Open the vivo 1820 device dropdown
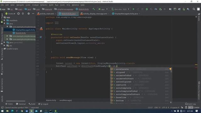This screenshot has width=201, height=113. point(120,9)
